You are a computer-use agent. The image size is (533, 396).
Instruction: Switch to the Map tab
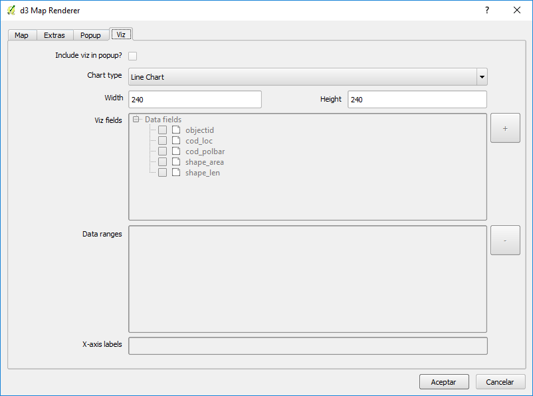click(21, 35)
